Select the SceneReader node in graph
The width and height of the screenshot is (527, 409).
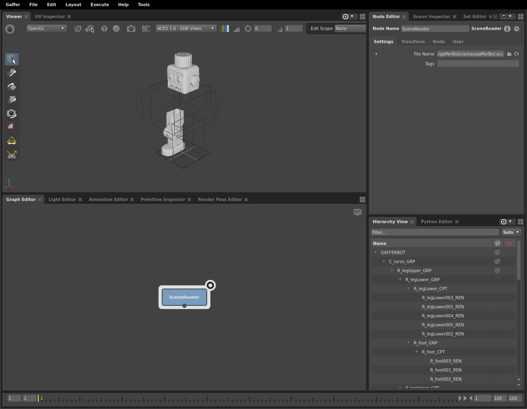point(184,297)
